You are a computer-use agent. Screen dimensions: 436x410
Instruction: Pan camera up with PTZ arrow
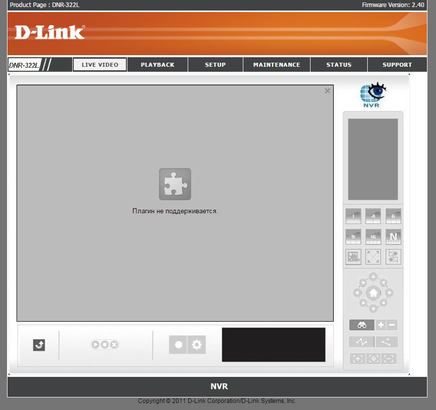point(373,277)
